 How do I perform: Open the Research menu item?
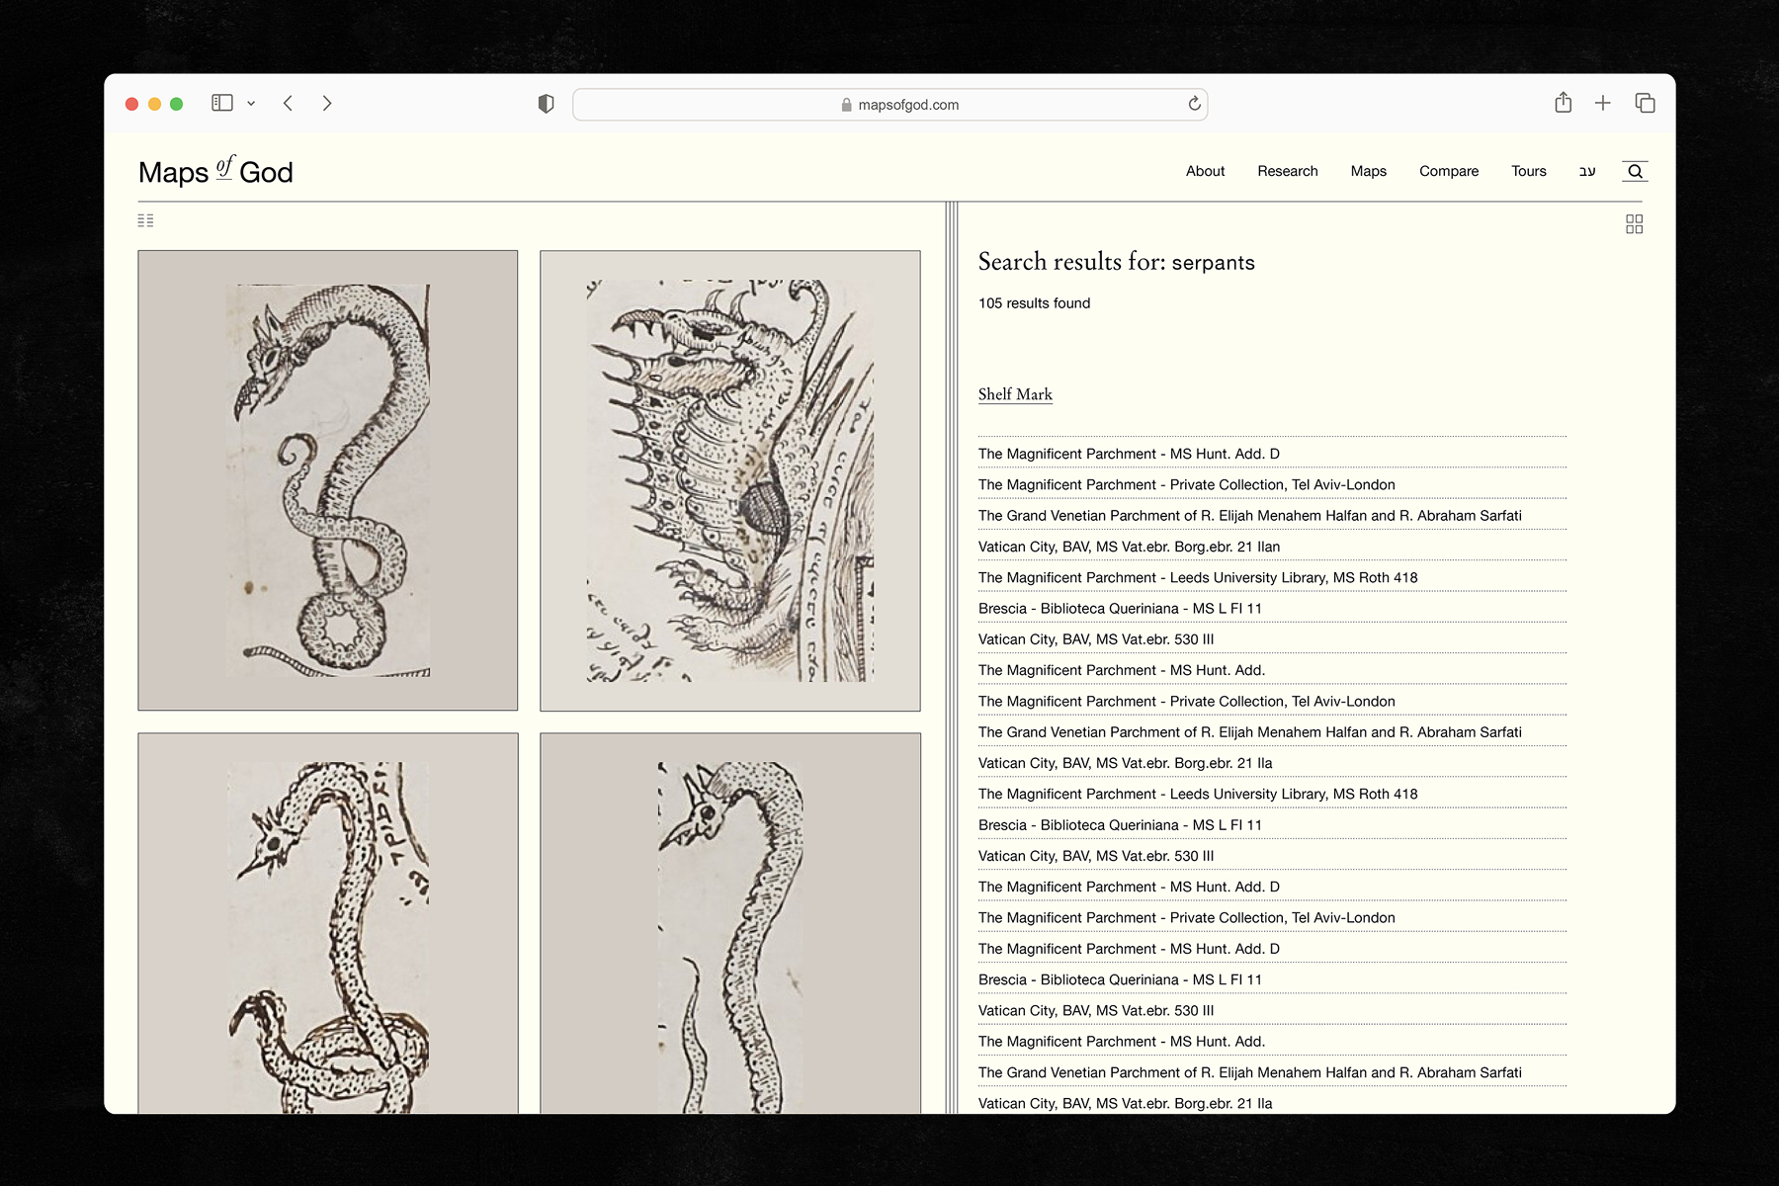click(x=1287, y=171)
